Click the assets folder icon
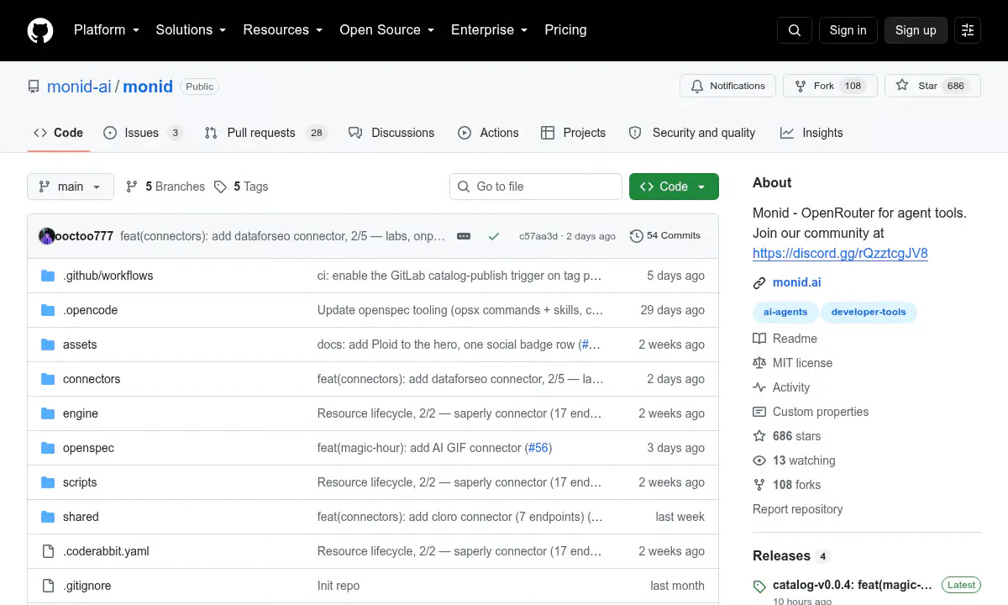1008x605 pixels. pos(48,345)
